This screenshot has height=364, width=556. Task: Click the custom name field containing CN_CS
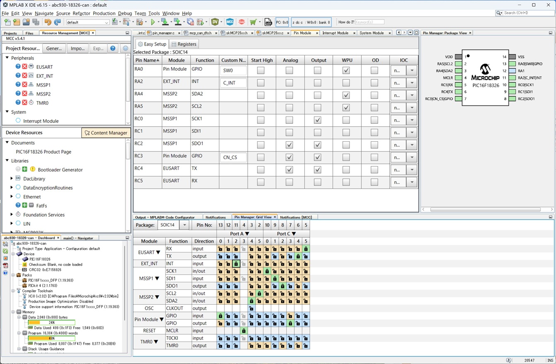233,157
